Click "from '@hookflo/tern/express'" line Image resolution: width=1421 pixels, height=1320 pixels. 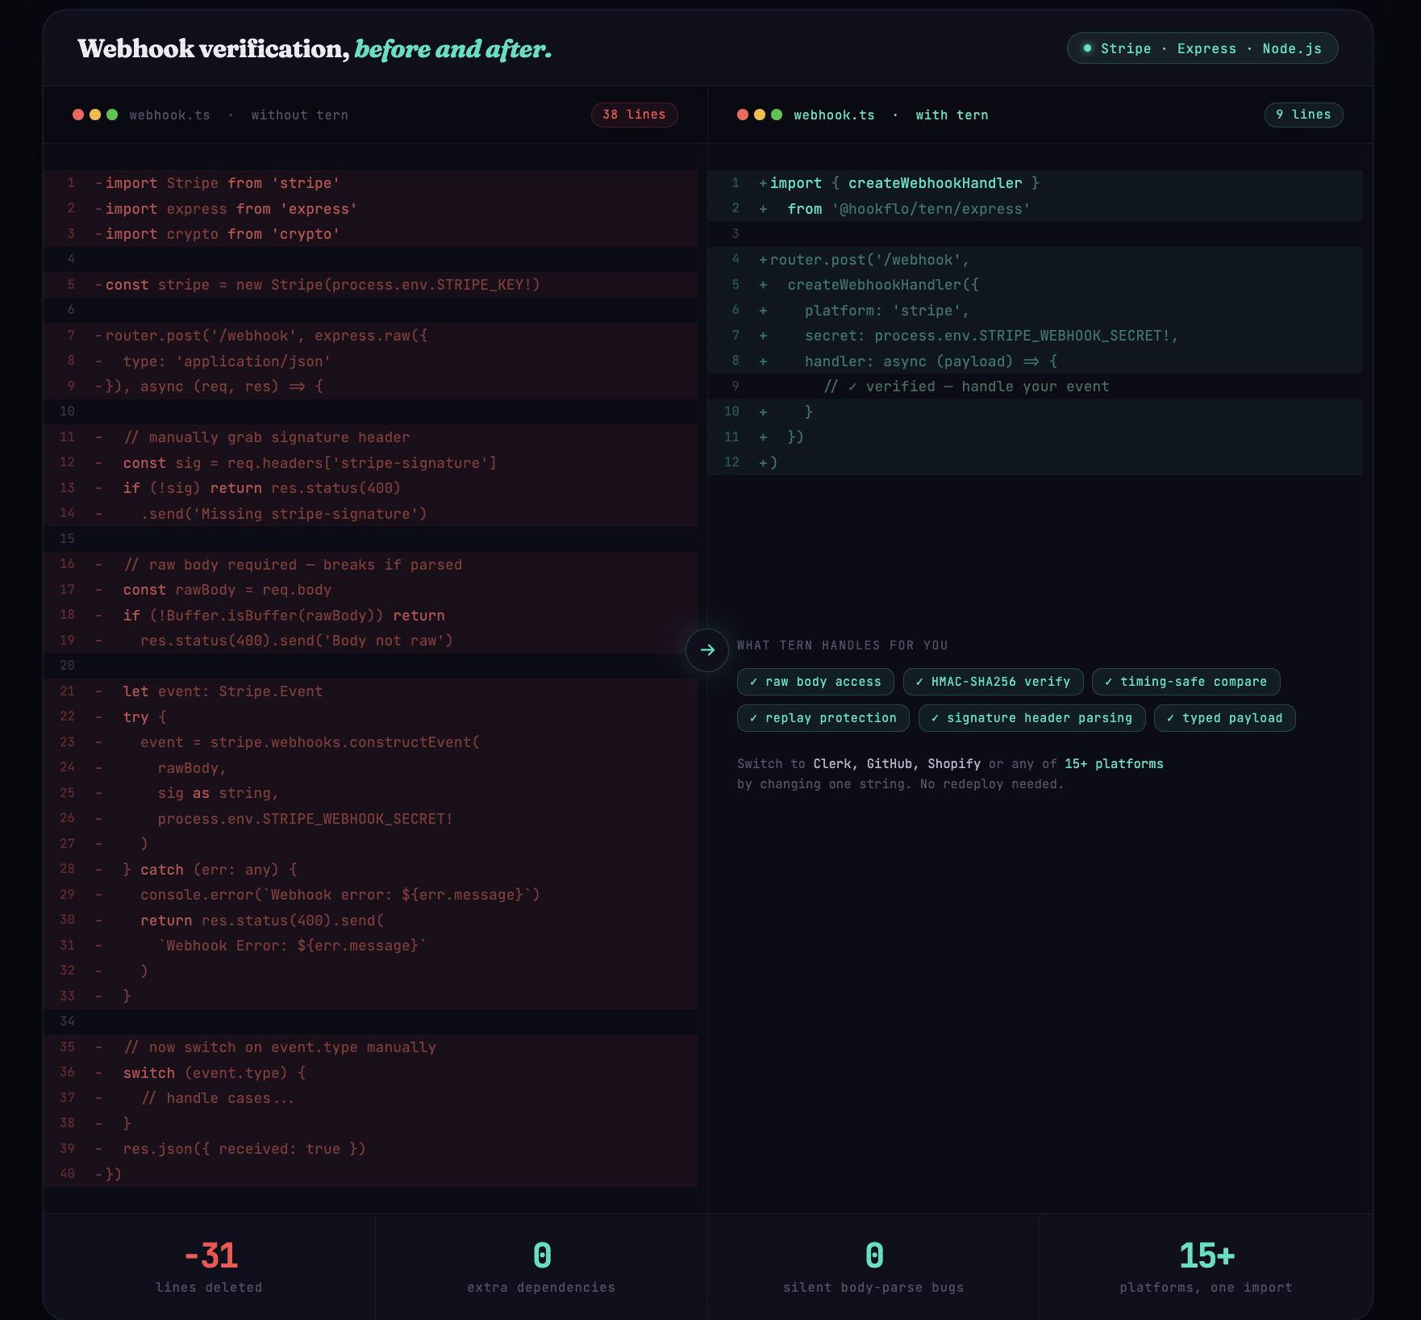tap(1036, 209)
